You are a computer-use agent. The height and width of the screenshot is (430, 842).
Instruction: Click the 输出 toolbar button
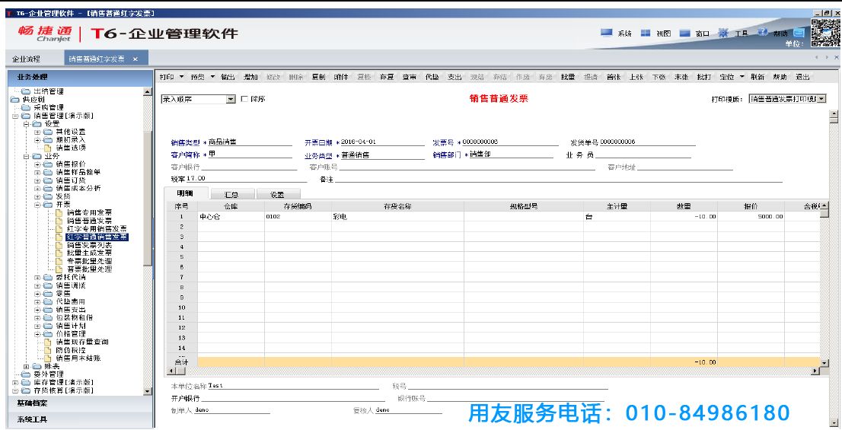tap(228, 78)
